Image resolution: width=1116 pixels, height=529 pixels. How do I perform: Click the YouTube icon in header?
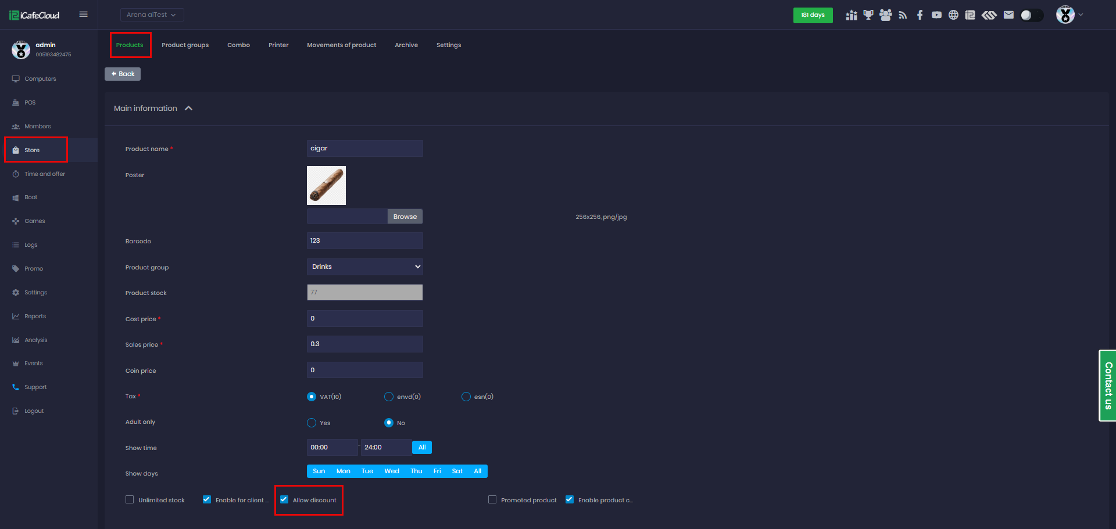tap(936, 15)
